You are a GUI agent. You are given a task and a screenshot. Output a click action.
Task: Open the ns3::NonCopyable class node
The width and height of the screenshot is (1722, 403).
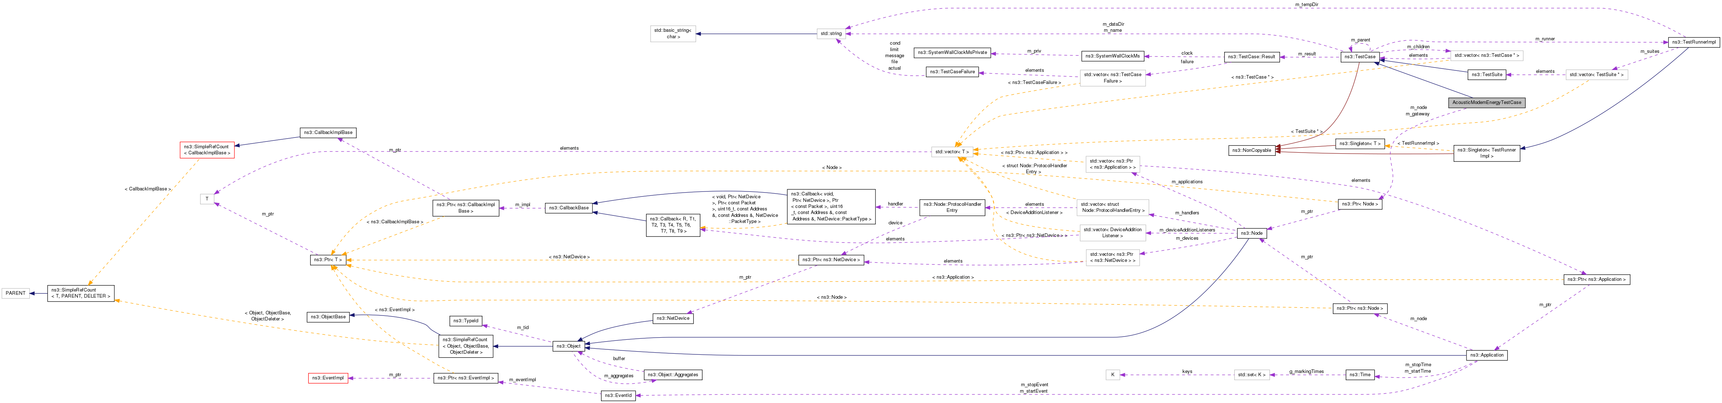point(1252,150)
